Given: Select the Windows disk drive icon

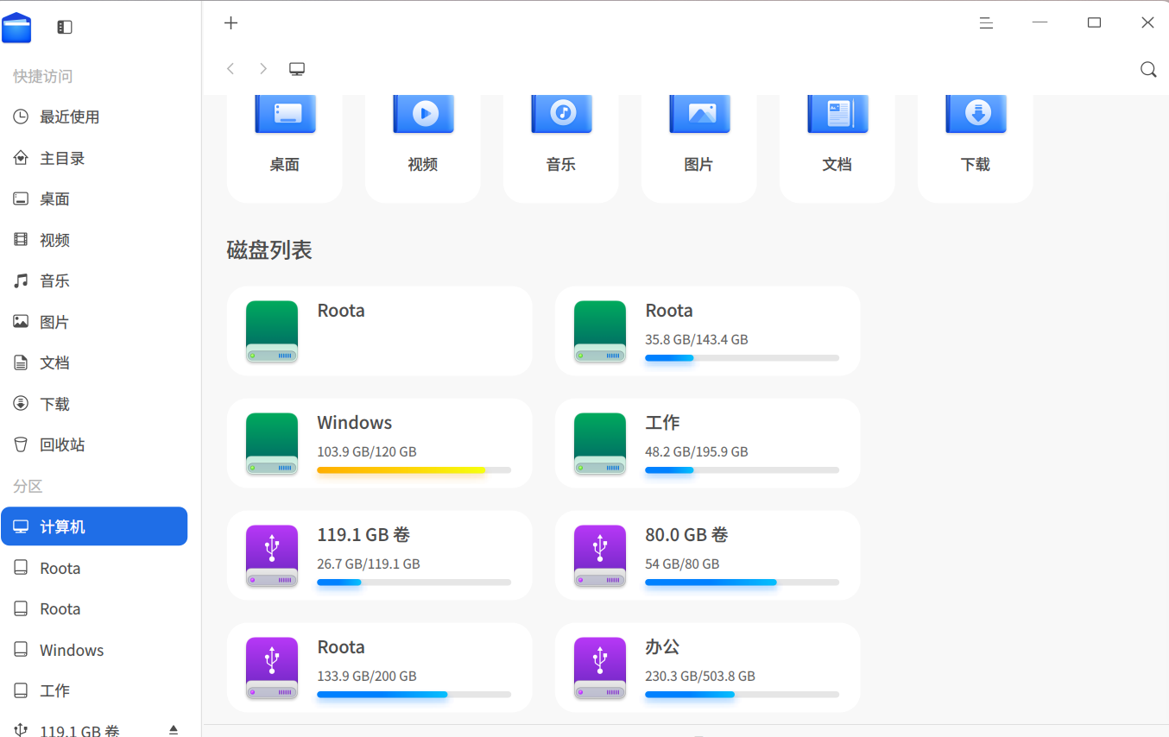Looking at the screenshot, I should coord(272,444).
